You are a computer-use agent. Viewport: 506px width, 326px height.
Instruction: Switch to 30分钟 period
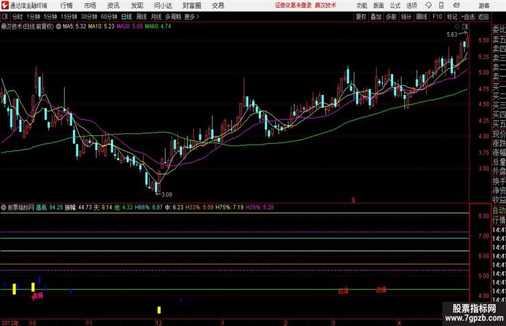tap(89, 17)
